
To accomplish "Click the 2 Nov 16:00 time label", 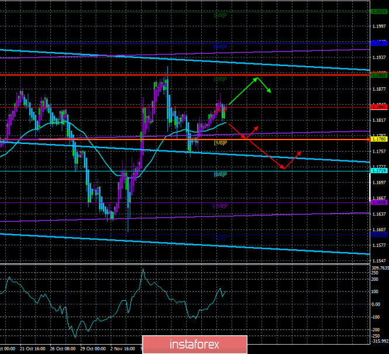I will pyautogui.click(x=123, y=349).
